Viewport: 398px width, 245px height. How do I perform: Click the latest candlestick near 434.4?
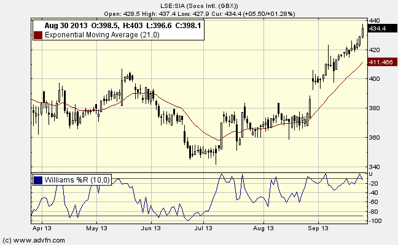coord(363,32)
